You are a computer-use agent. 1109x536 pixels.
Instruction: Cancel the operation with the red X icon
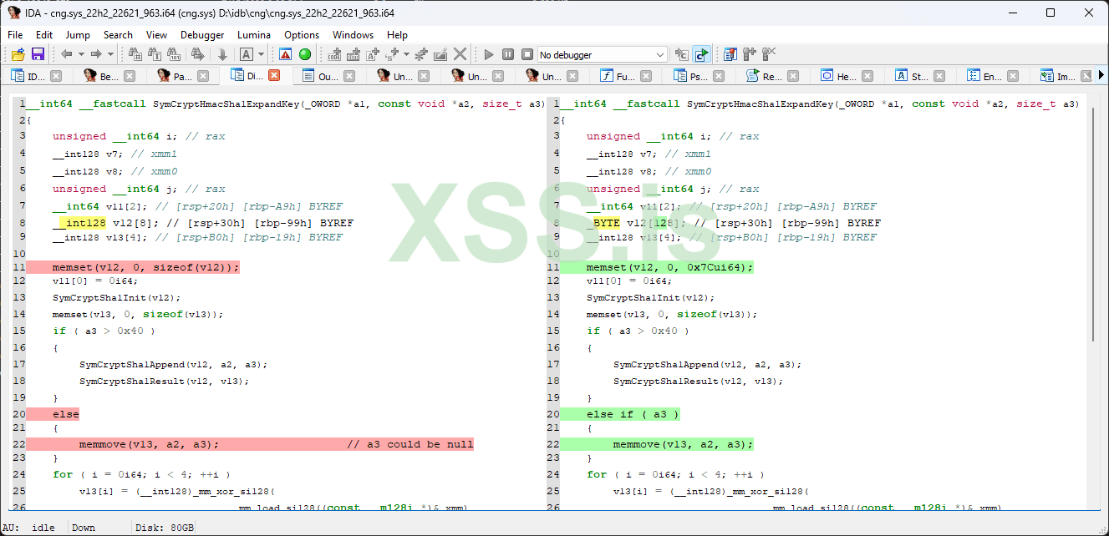click(x=460, y=53)
